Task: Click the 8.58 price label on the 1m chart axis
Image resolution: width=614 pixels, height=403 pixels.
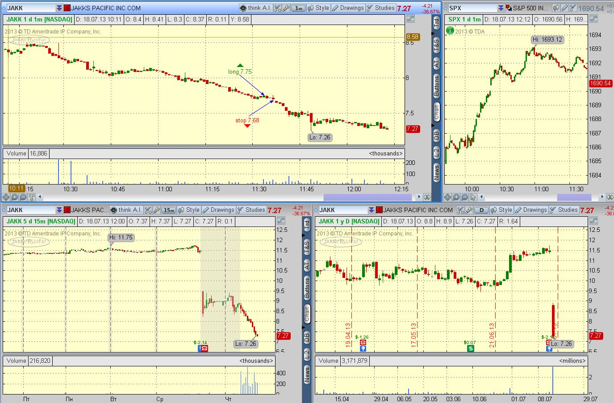Action: click(413, 37)
